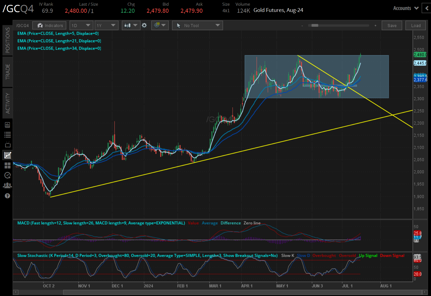The image size is (431, 296).
Task: Click the zoom-in plus button
Action: click(x=375, y=26)
